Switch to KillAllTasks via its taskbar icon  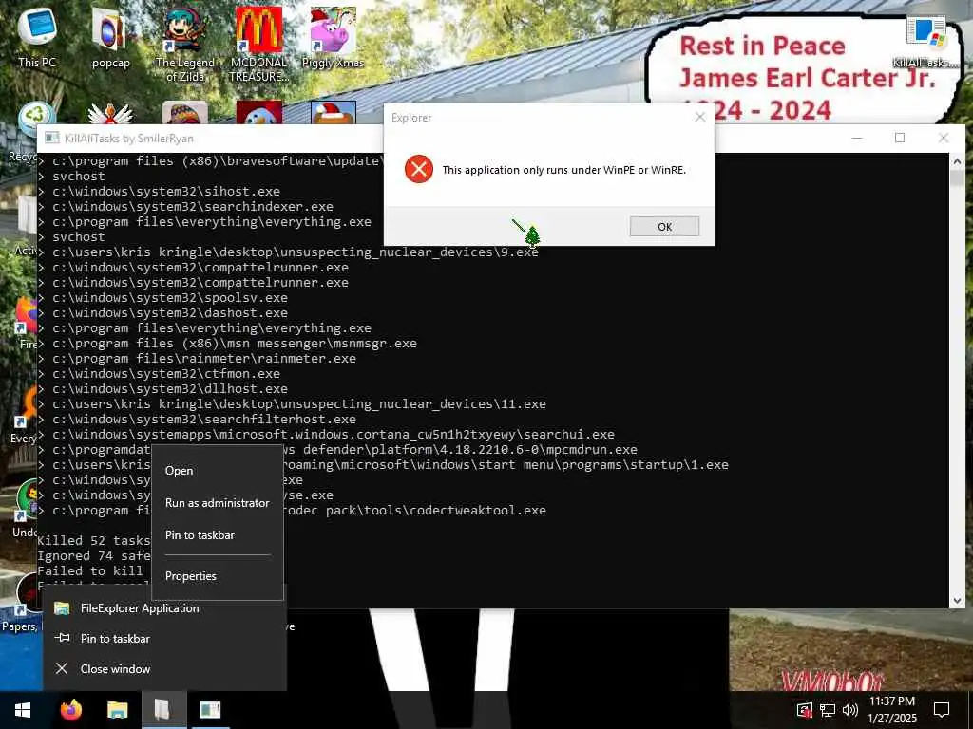click(210, 710)
